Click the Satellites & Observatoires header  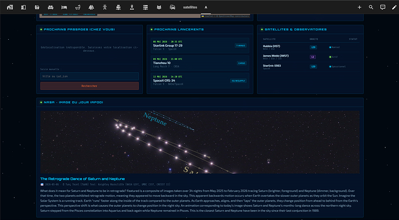(295, 29)
